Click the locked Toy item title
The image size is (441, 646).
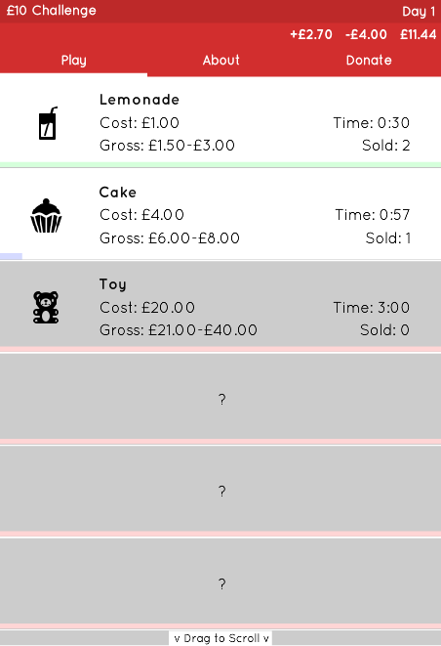[x=113, y=284]
